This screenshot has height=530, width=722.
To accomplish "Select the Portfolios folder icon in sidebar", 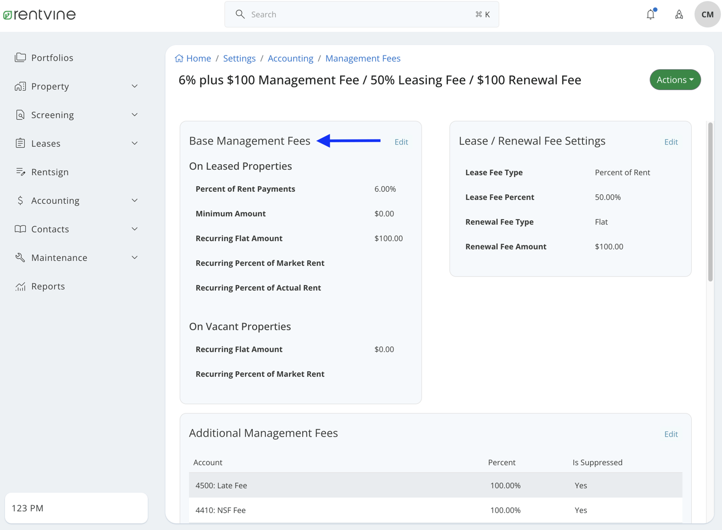I will point(20,57).
